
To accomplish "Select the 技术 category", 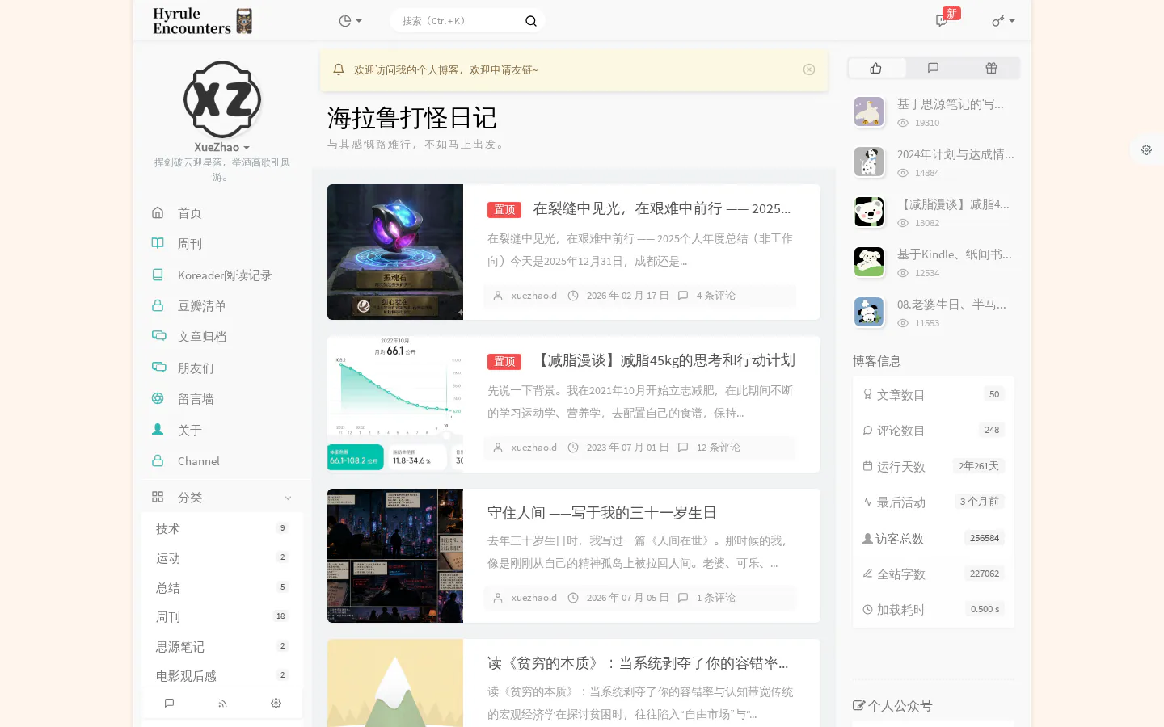I will [x=222, y=529].
